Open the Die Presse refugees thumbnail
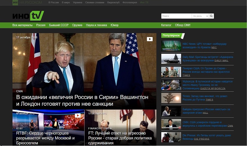Viewport: 247px width, 146px height. pyautogui.click(x=171, y=137)
